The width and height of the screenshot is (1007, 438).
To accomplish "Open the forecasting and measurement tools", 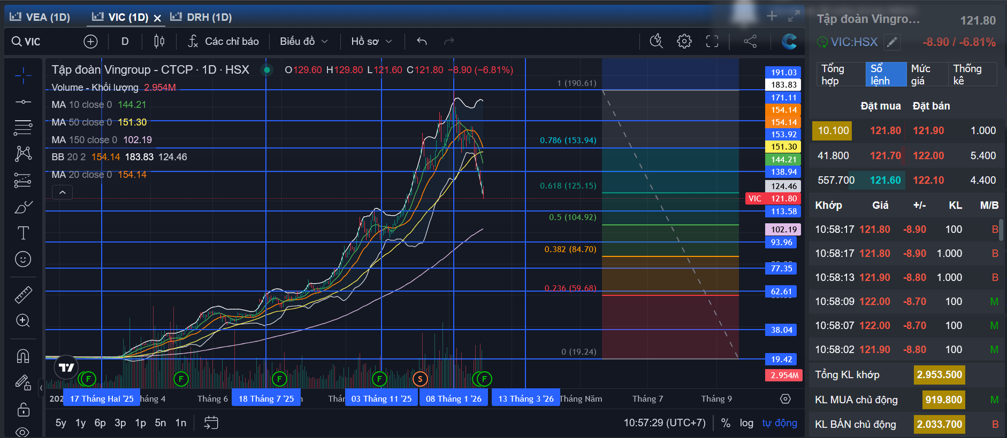I will point(22,181).
